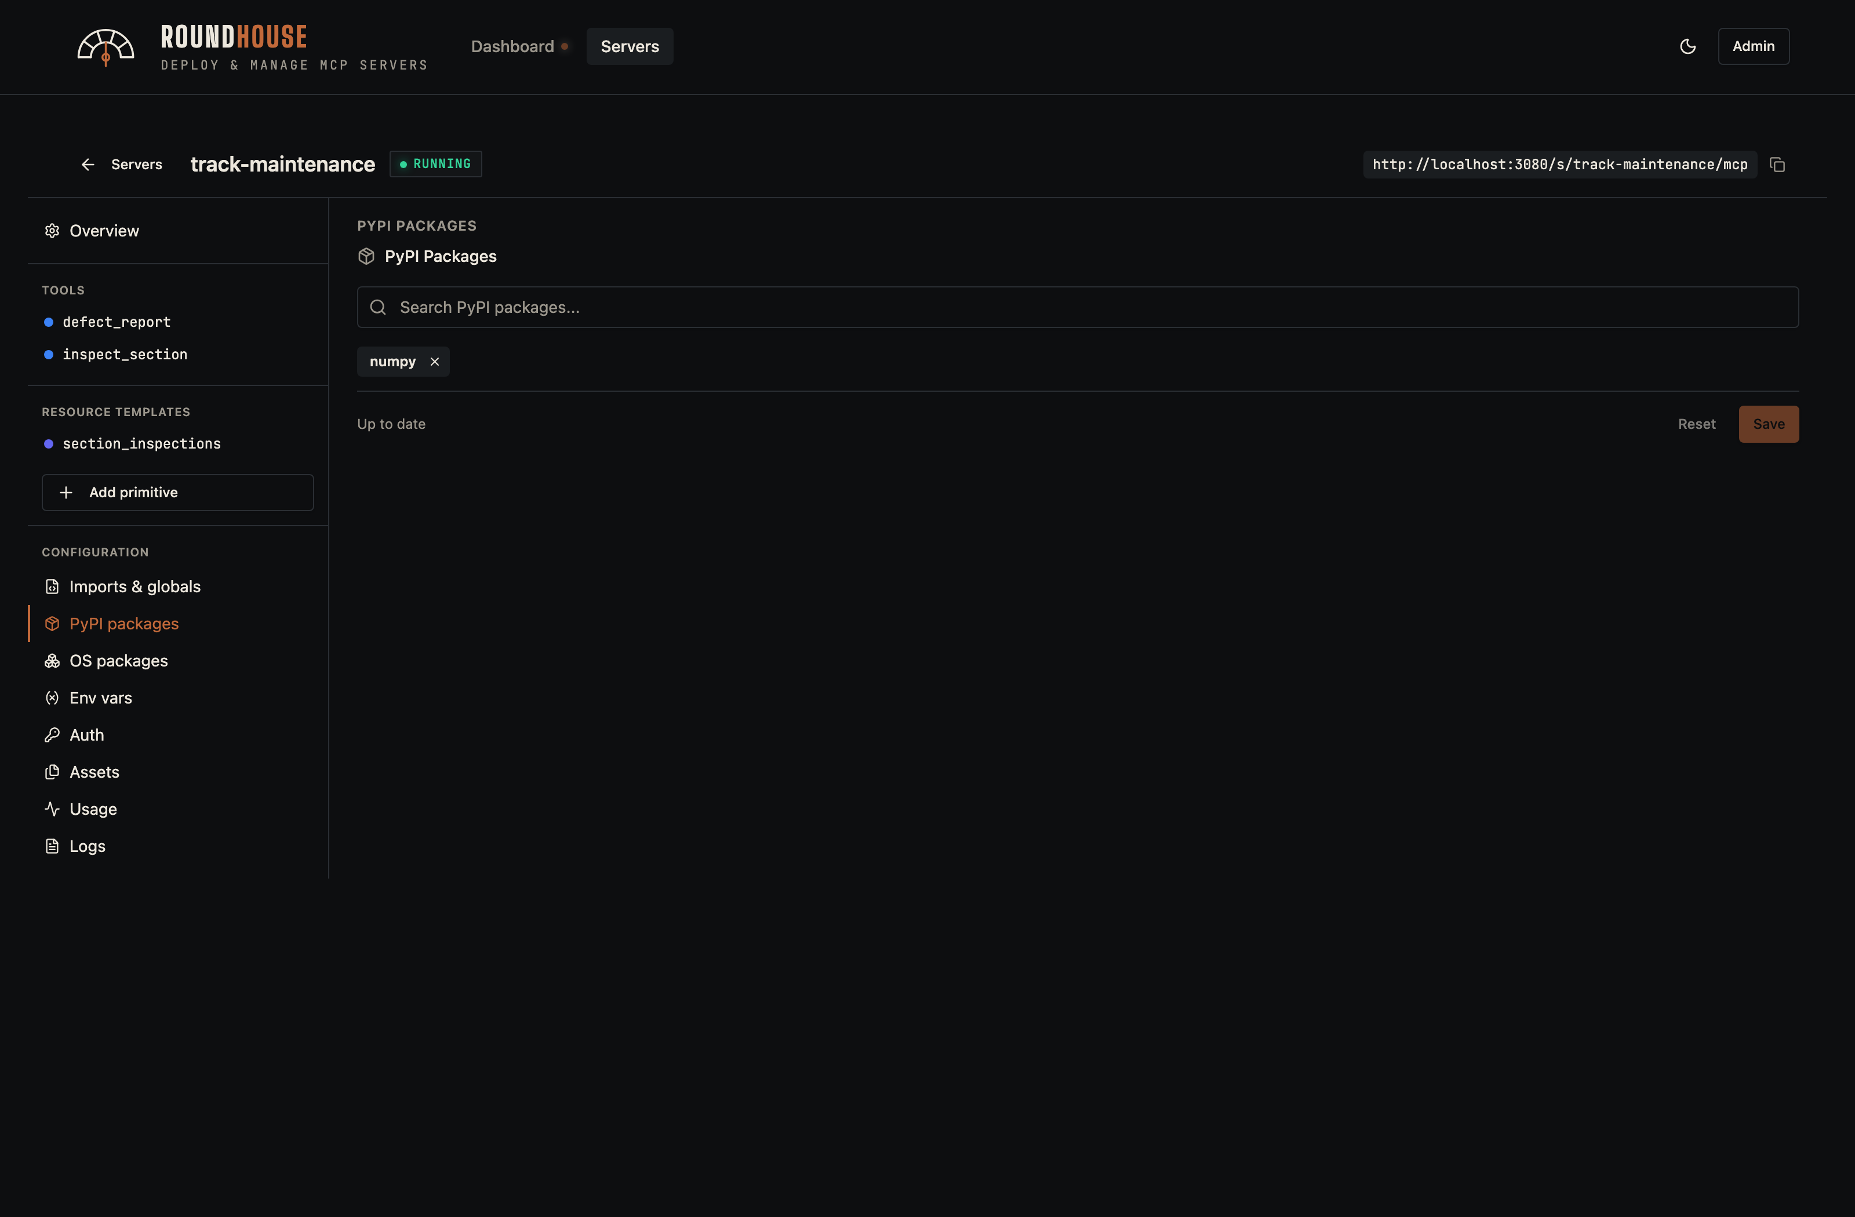
Task: Click the Env vars variable icon
Action: [52, 698]
